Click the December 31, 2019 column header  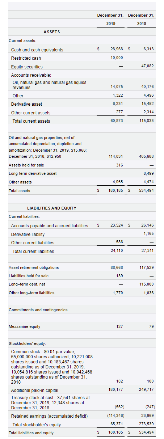[111, 20]
